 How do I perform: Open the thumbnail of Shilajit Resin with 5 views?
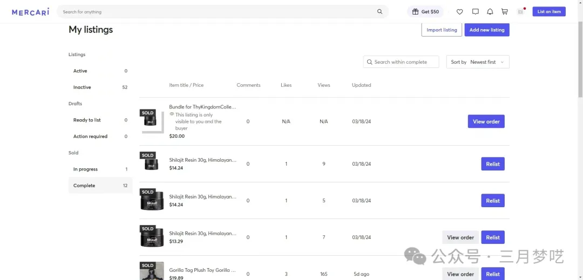click(x=152, y=200)
